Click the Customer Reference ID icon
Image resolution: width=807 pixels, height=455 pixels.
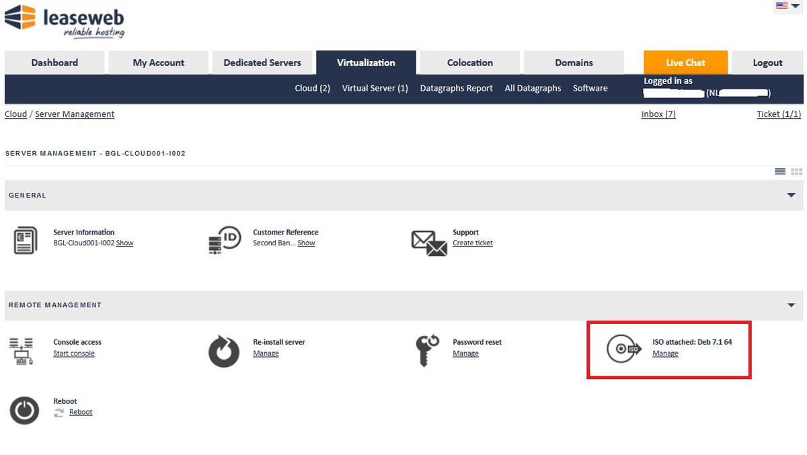click(225, 241)
